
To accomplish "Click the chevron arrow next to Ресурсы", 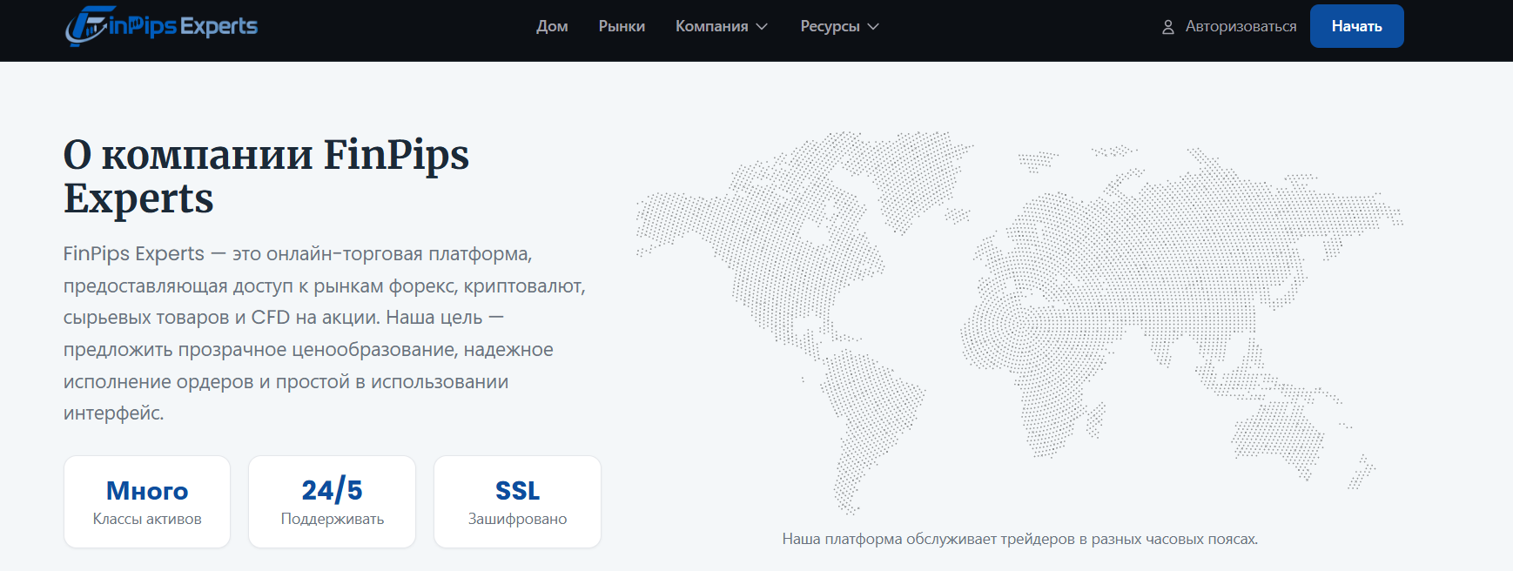I will [x=873, y=27].
